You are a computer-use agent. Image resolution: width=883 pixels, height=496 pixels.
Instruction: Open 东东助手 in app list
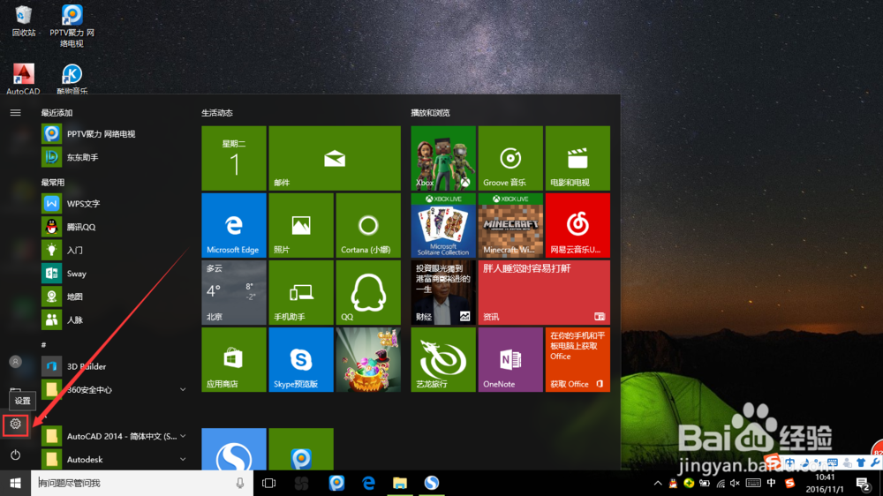click(114, 157)
